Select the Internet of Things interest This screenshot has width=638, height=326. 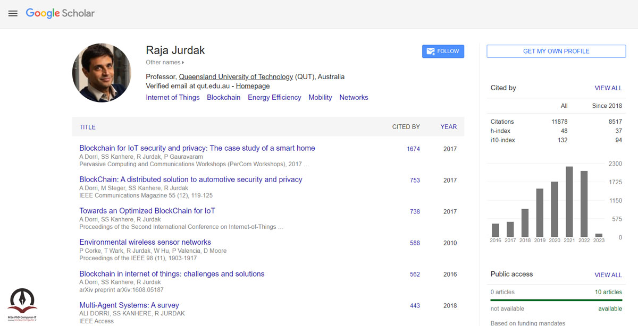coord(173,98)
